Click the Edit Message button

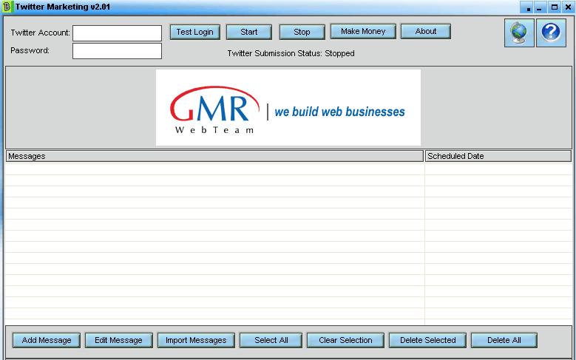[118, 340]
